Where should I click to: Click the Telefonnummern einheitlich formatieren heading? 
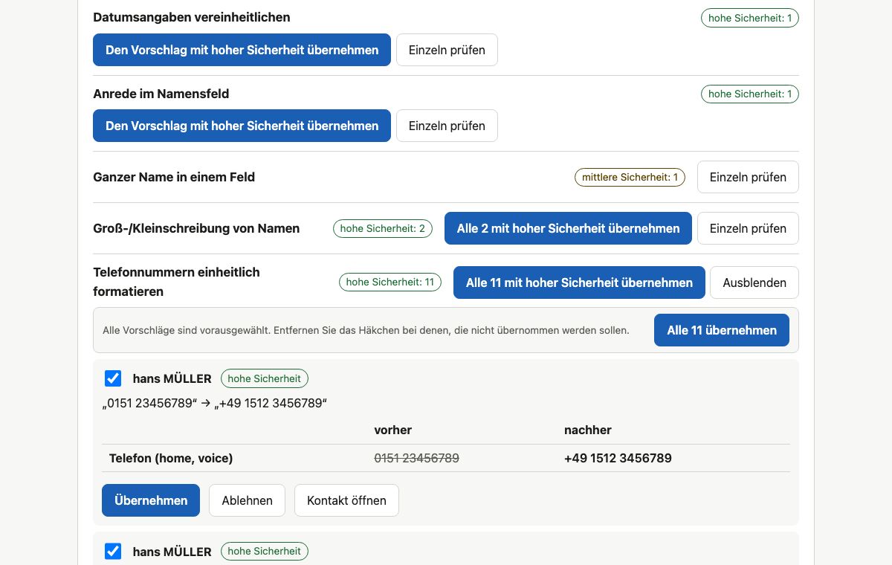pyautogui.click(x=176, y=282)
